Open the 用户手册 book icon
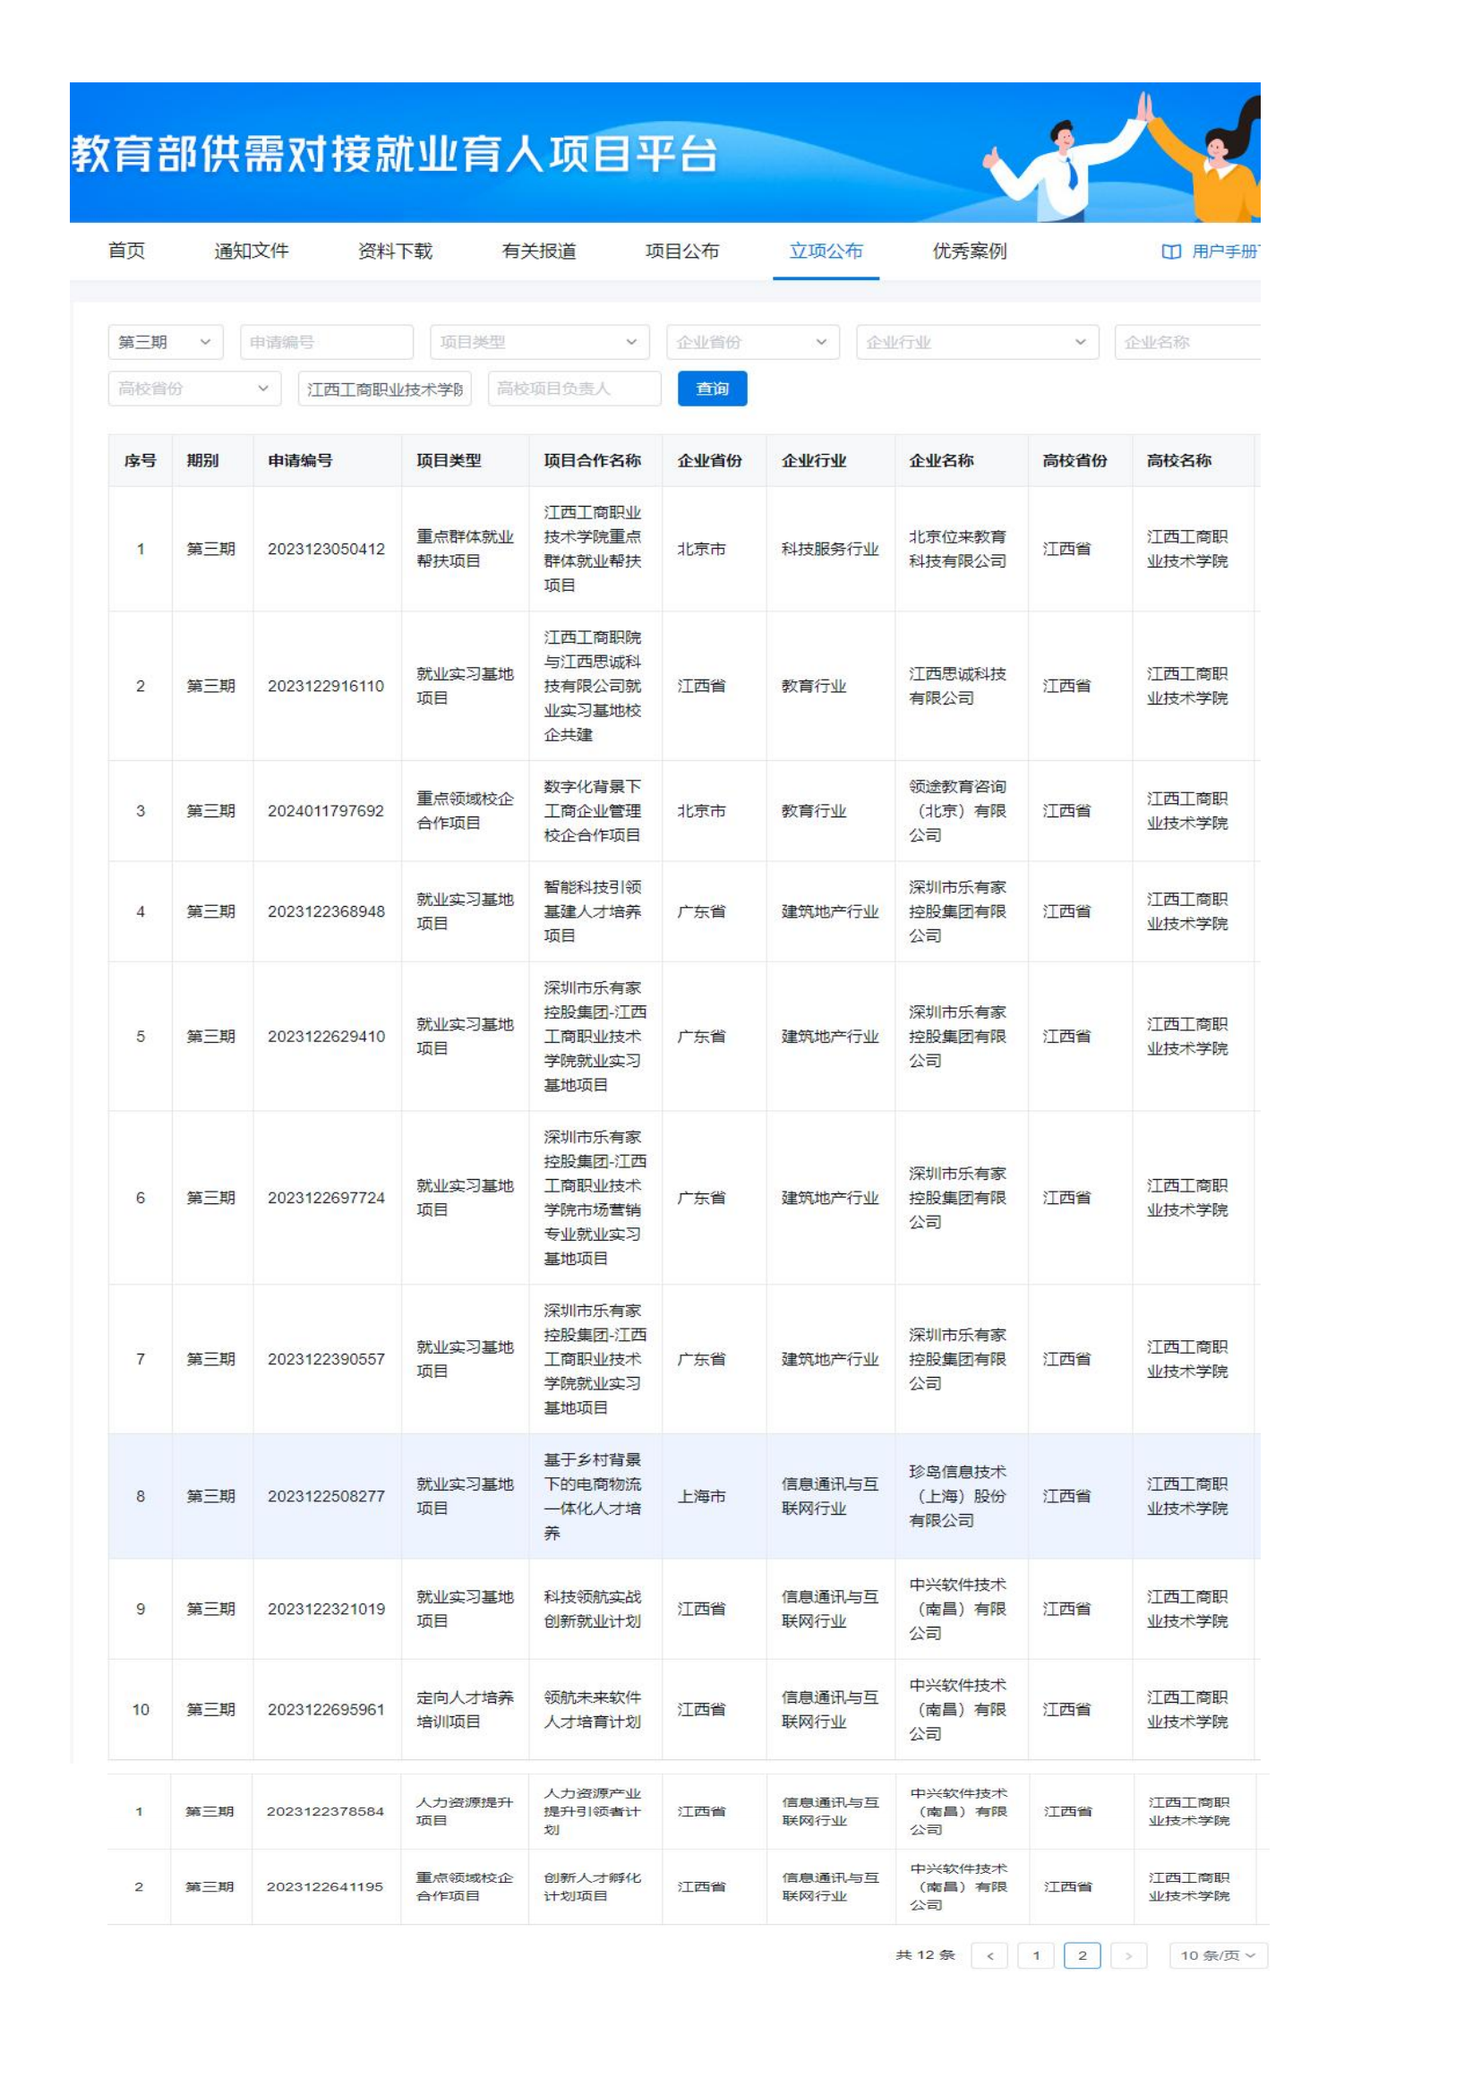1481x2094 pixels. click(x=1171, y=251)
